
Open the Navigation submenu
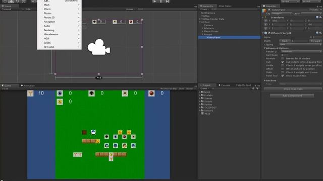(60, 22)
